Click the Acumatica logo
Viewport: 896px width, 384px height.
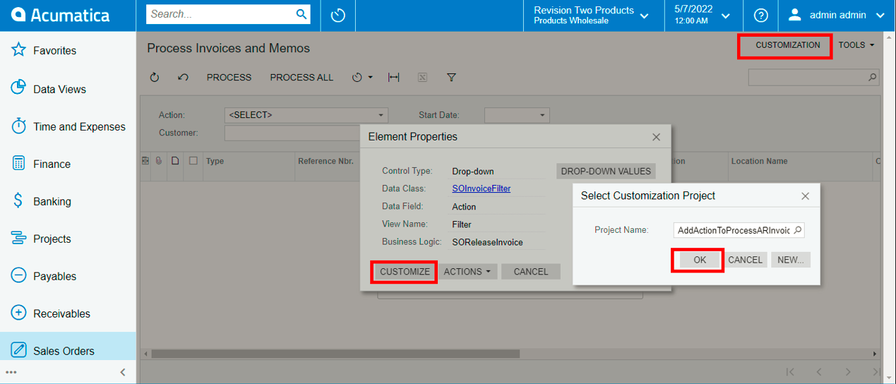point(60,15)
